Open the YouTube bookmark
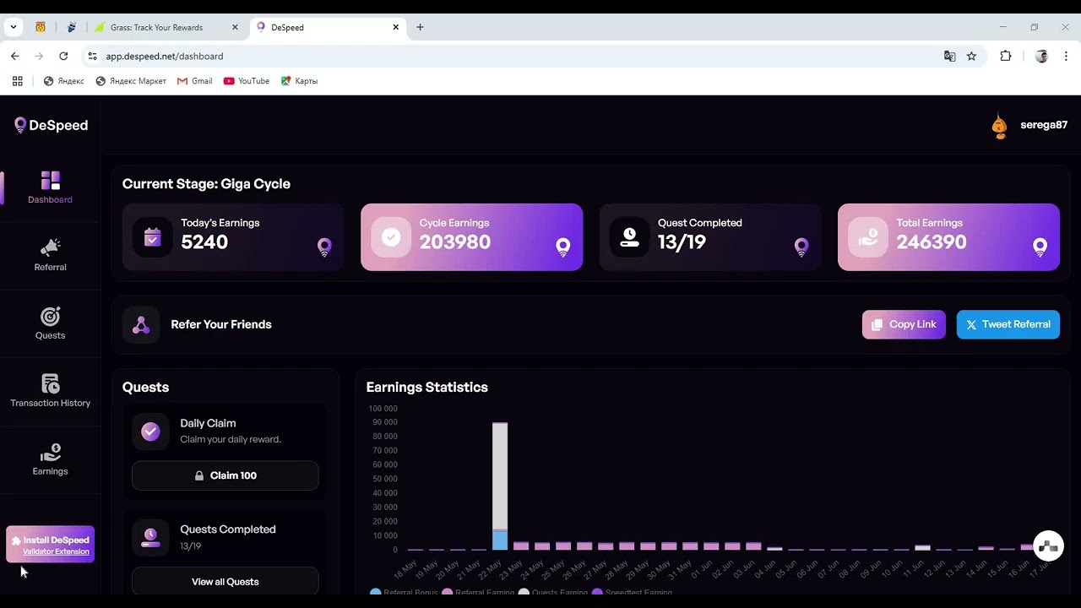The width and height of the screenshot is (1081, 608). [247, 81]
